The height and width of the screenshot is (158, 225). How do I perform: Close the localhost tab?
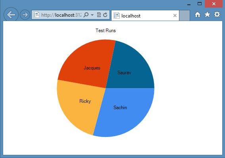tap(175, 15)
